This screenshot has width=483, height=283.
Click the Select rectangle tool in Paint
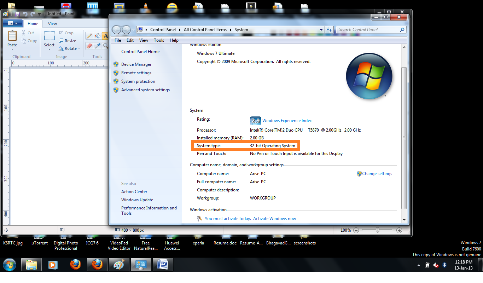coord(49,36)
